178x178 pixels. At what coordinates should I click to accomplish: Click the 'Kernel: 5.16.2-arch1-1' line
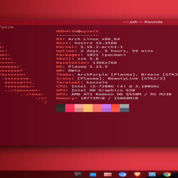[x=89, y=47]
